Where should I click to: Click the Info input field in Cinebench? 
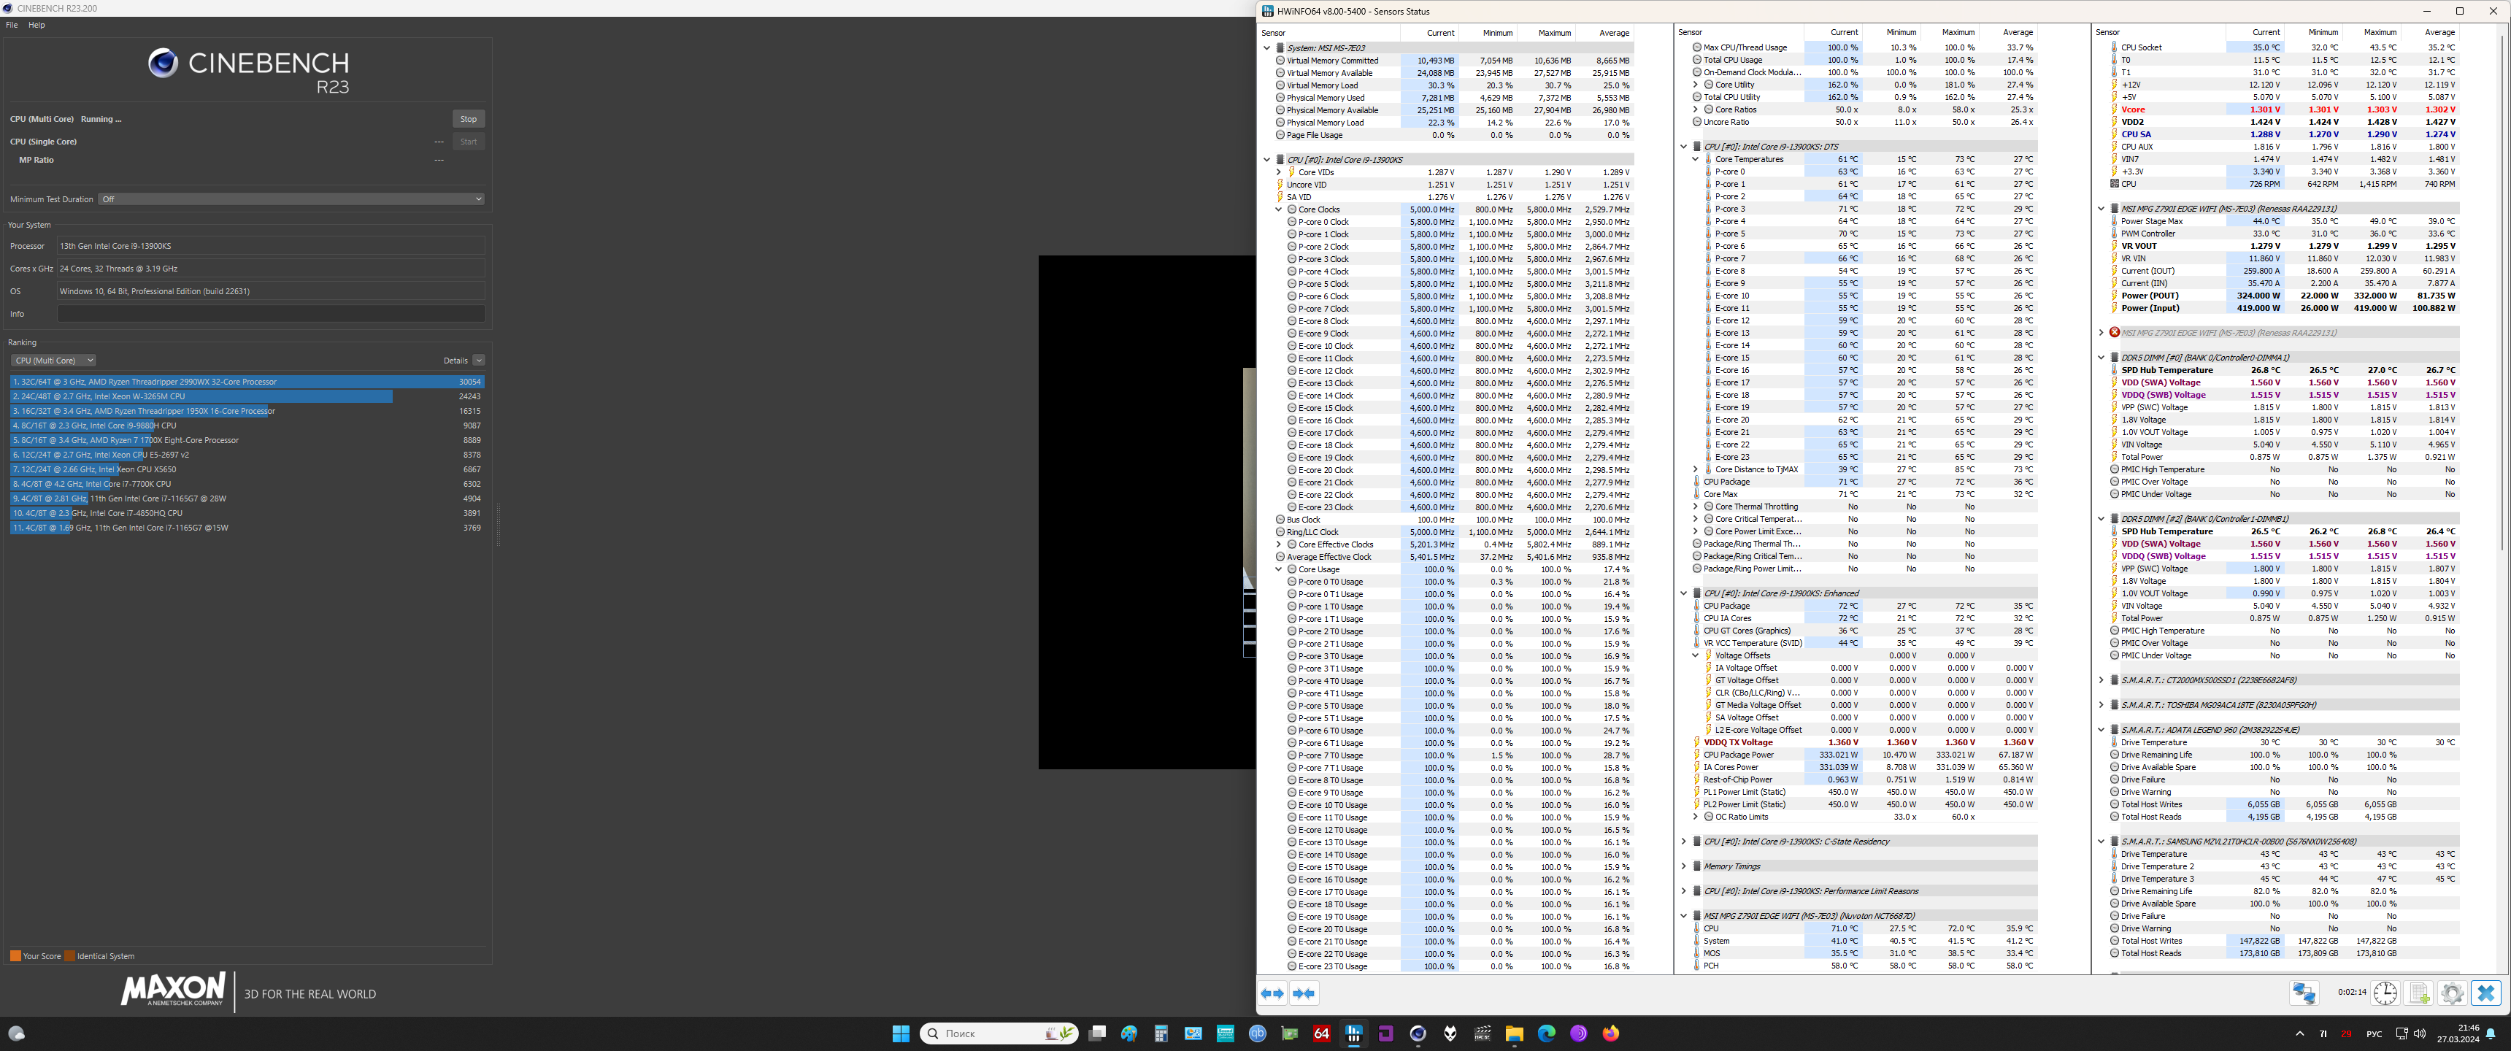pyautogui.click(x=271, y=314)
